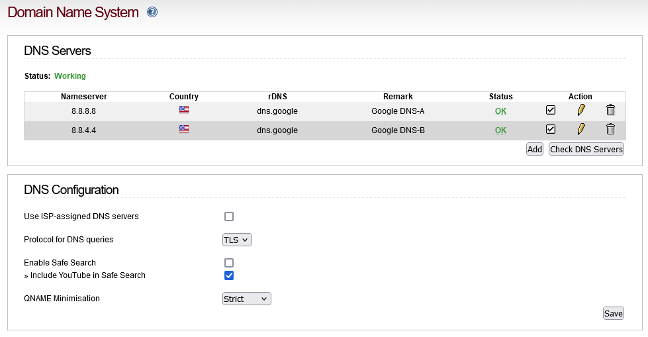Open the help icon beside Domain Name System
This screenshot has width=648, height=337.
pyautogui.click(x=152, y=12)
